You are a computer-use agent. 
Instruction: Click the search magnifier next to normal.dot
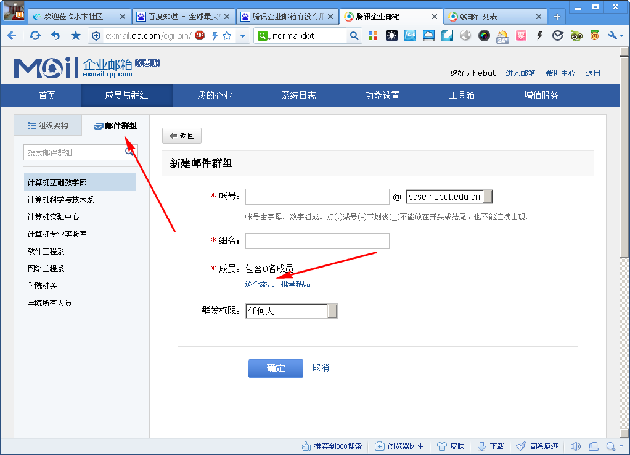[354, 36]
